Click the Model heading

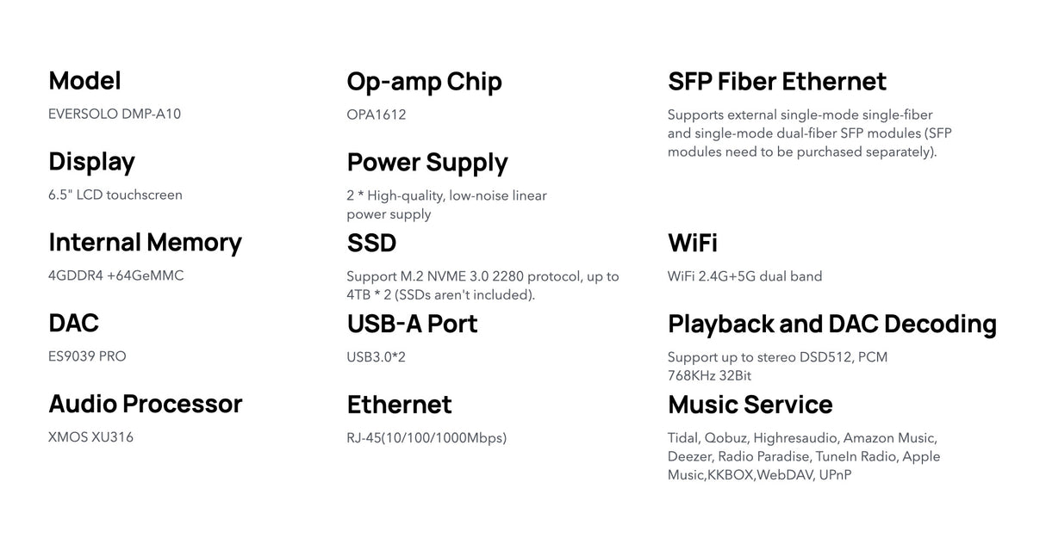point(84,81)
